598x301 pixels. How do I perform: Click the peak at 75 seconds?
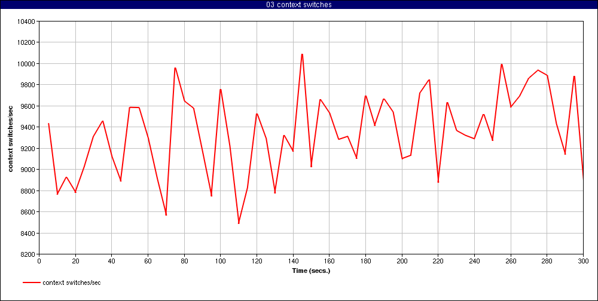pyautogui.click(x=175, y=68)
